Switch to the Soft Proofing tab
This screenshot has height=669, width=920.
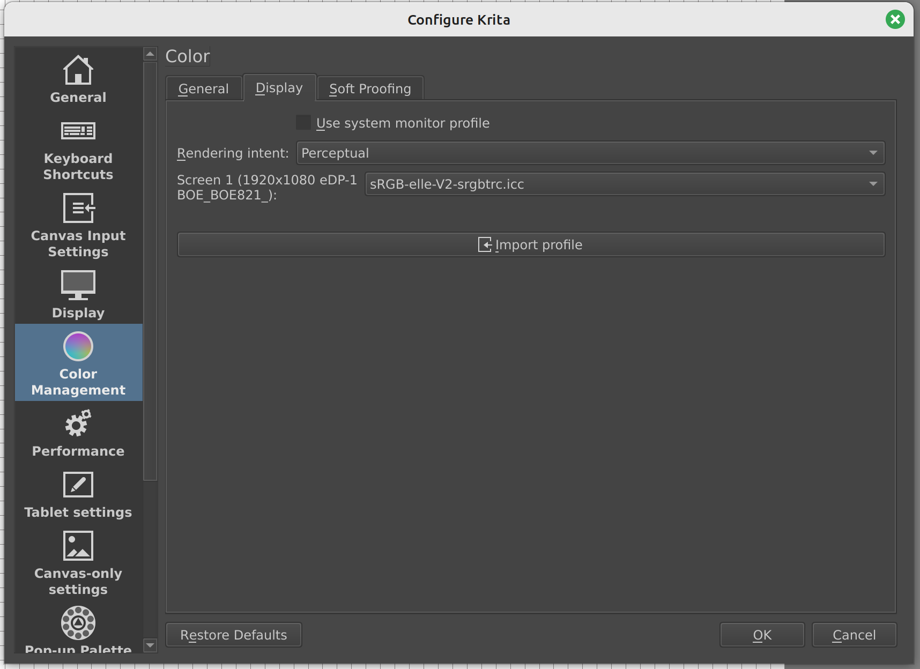370,89
